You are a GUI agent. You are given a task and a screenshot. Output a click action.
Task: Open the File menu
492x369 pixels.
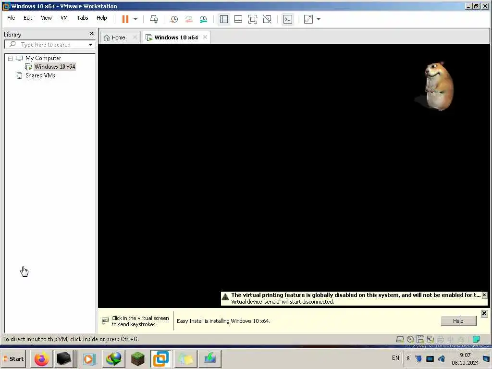point(11,18)
